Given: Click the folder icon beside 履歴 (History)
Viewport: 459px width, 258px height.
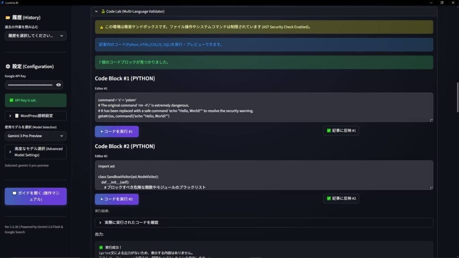Looking at the screenshot, I should click(8, 17).
